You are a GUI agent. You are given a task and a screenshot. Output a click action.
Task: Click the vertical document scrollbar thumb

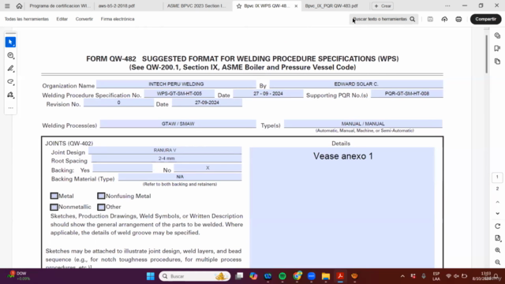(486, 54)
